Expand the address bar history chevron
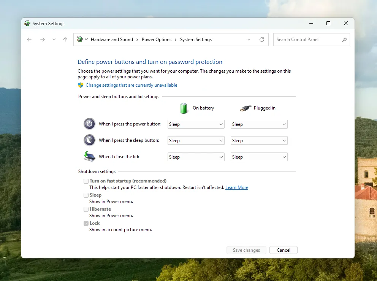The width and height of the screenshot is (377, 281). (x=249, y=39)
